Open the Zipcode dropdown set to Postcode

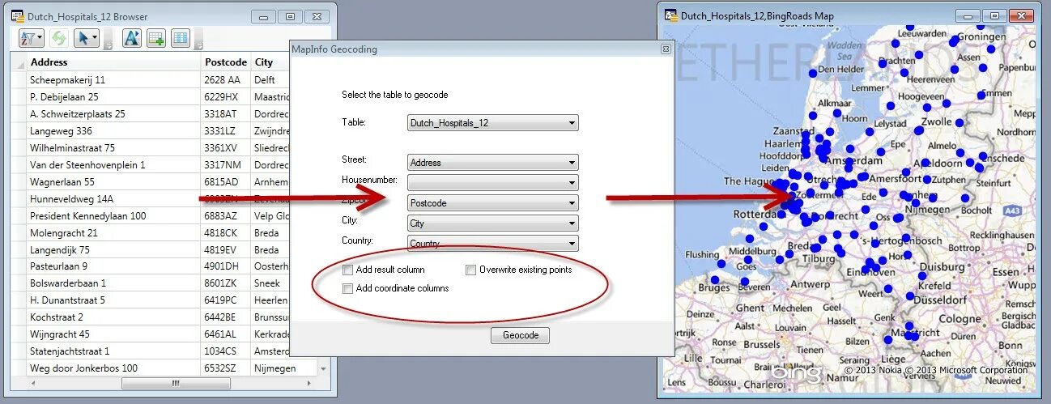pyautogui.click(x=492, y=203)
